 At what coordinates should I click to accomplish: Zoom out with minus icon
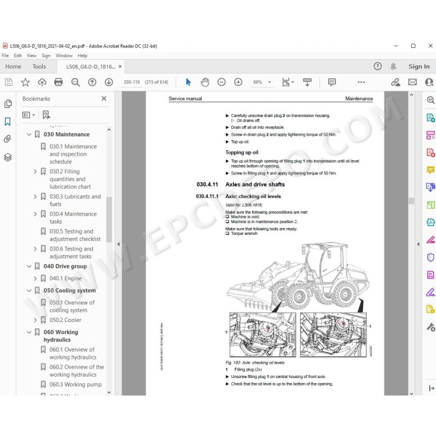point(221,82)
